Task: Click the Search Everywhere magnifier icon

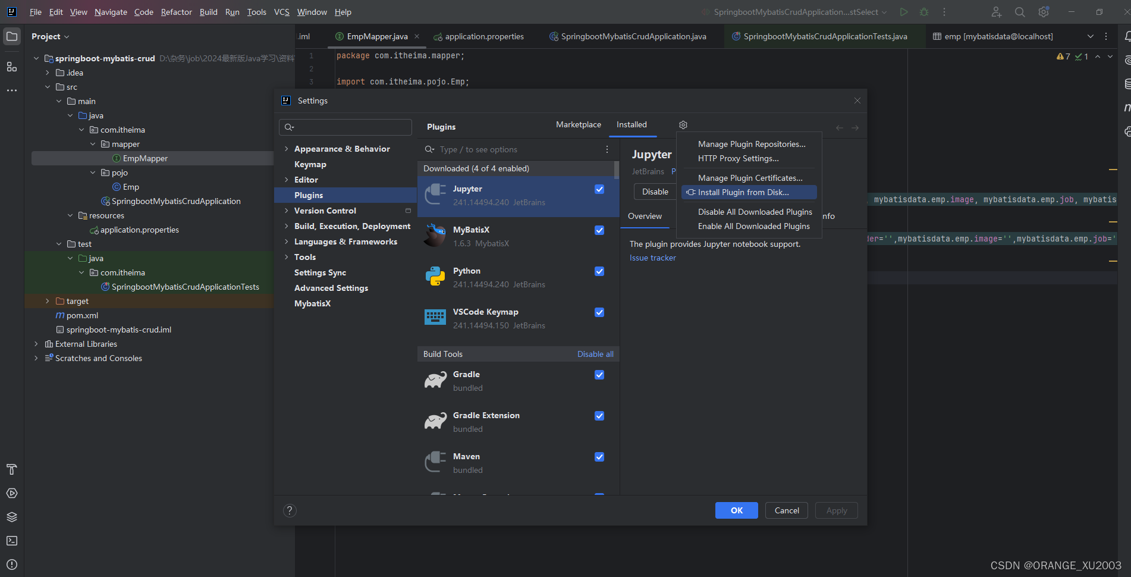Action: point(1020,12)
